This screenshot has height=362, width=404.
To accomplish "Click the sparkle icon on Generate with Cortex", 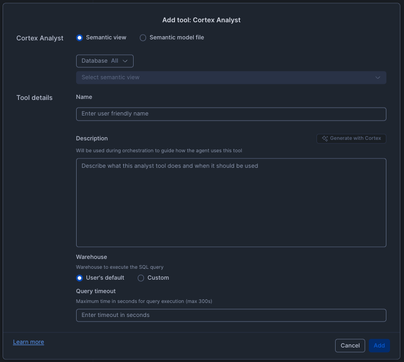I will coord(325,138).
